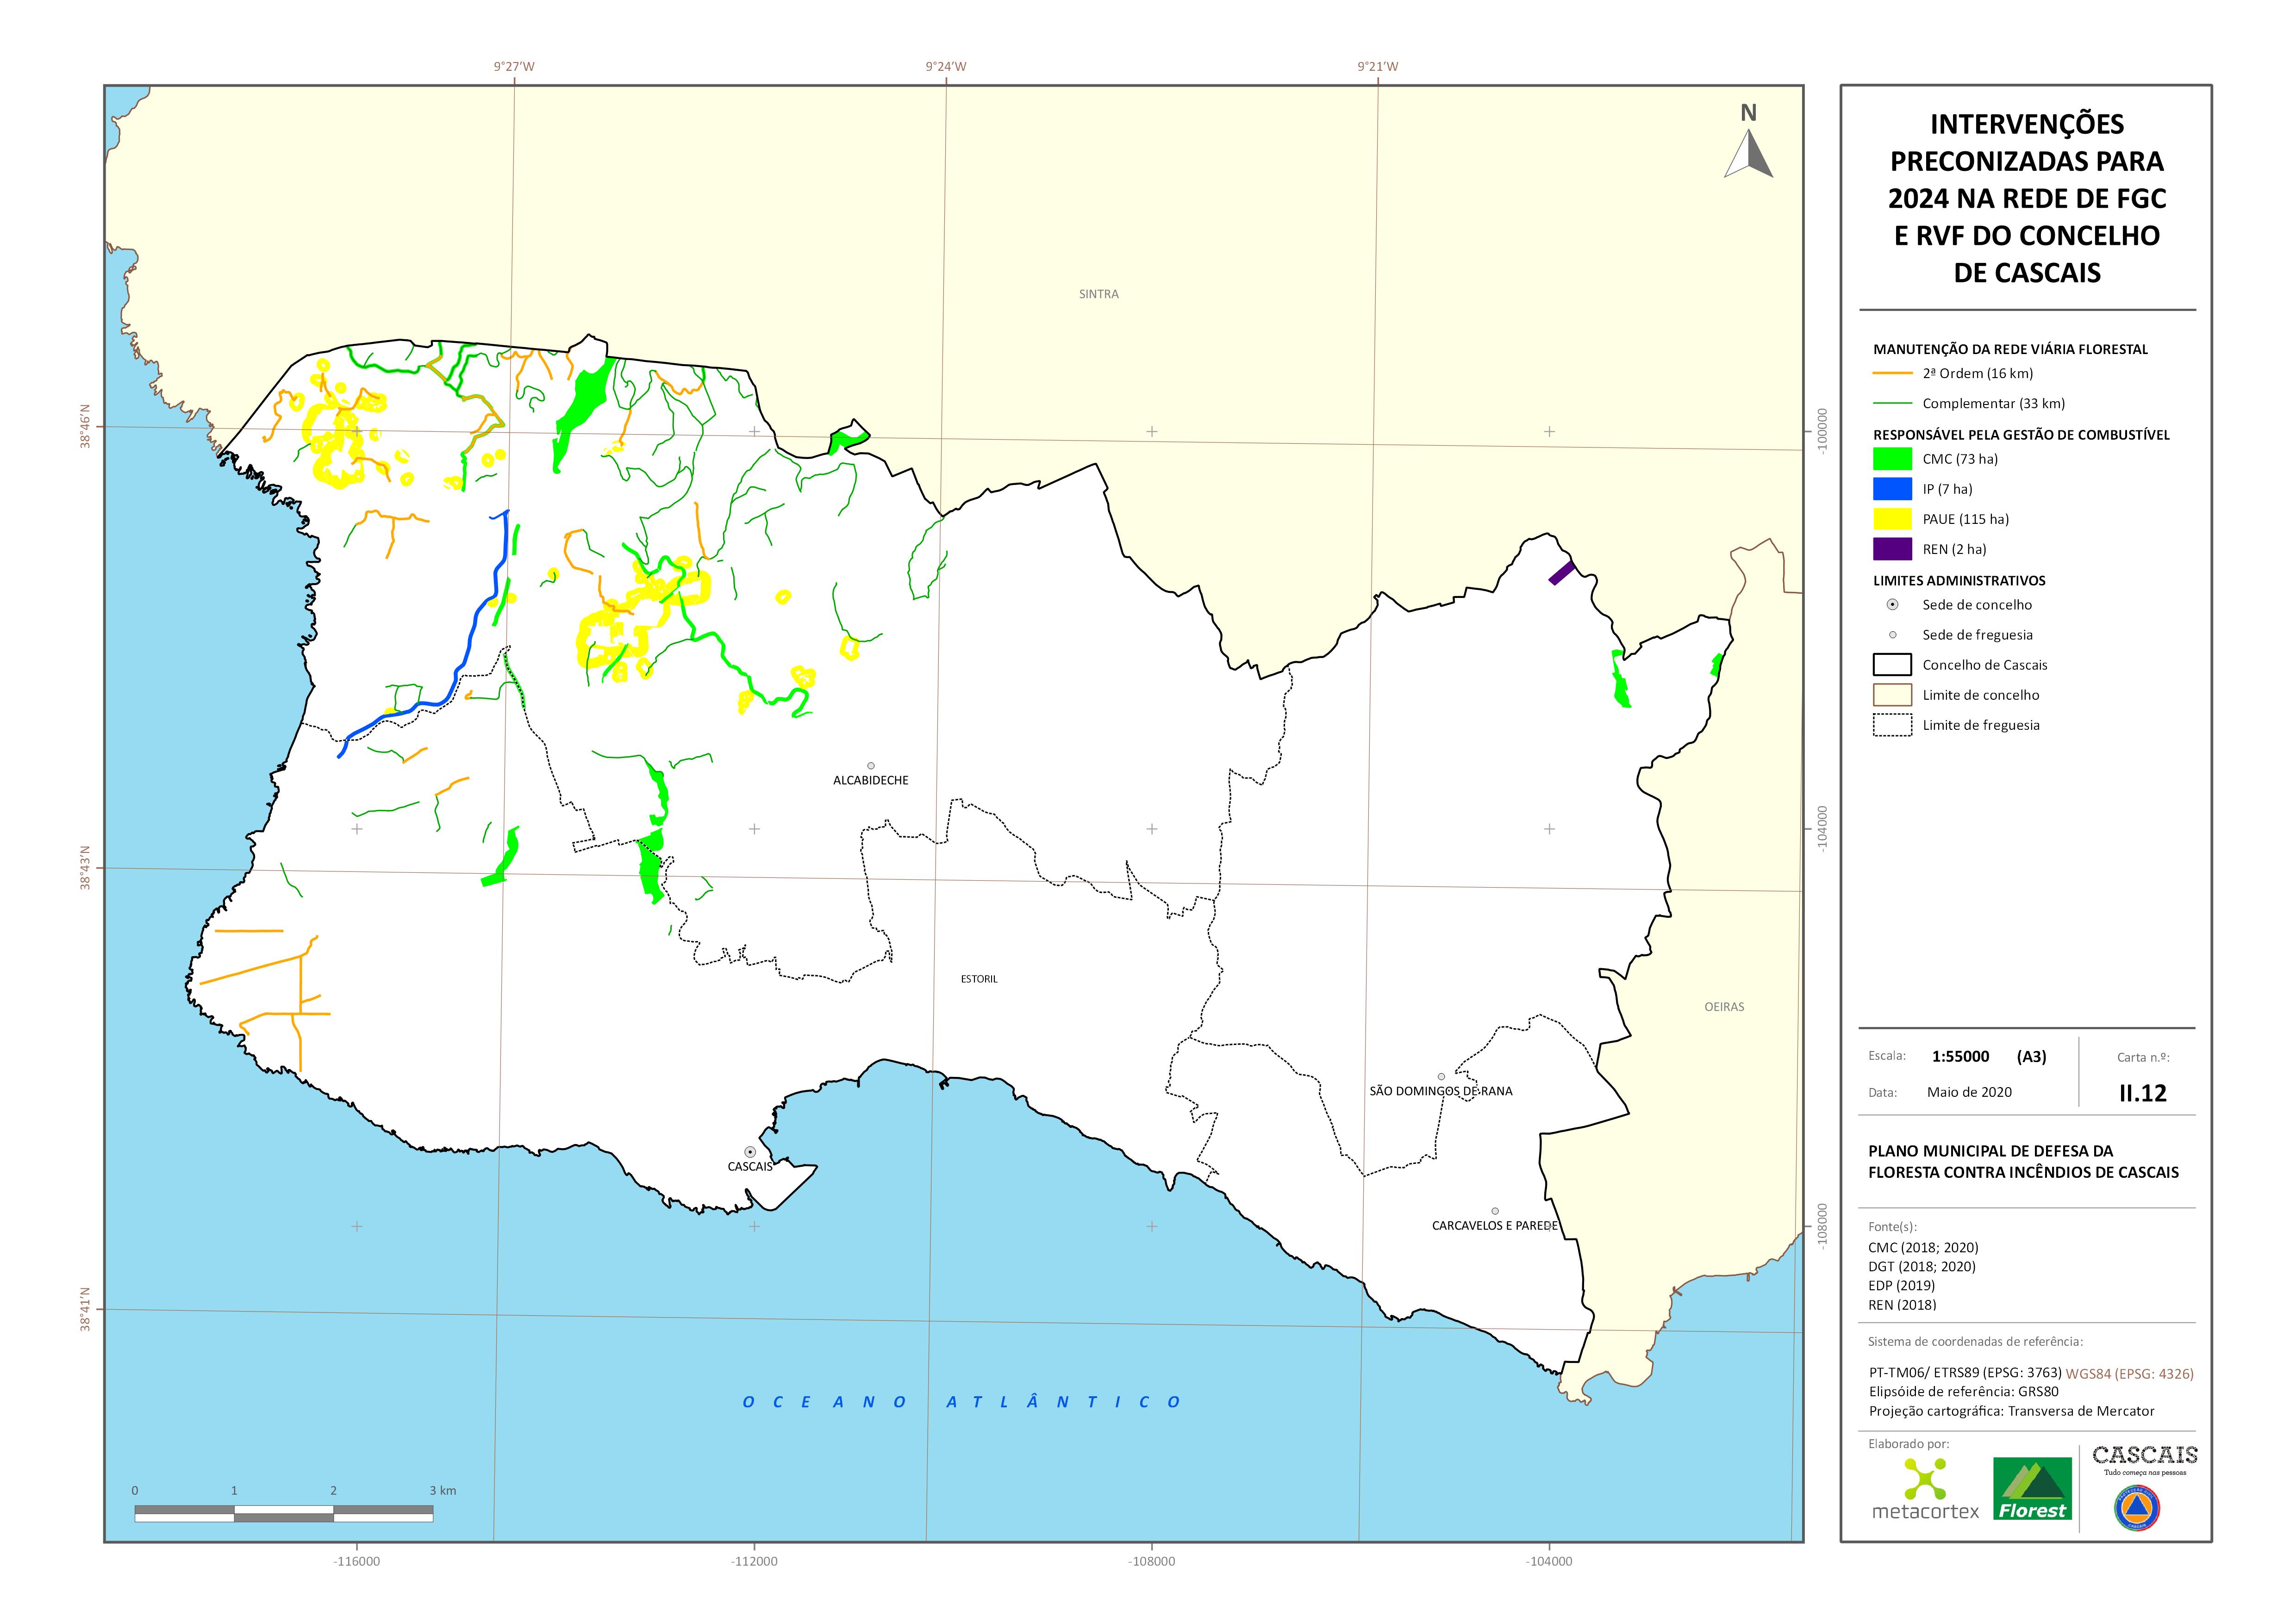Click the São Domingos de Rana seat marker
2296x1623 pixels.
1441,1077
